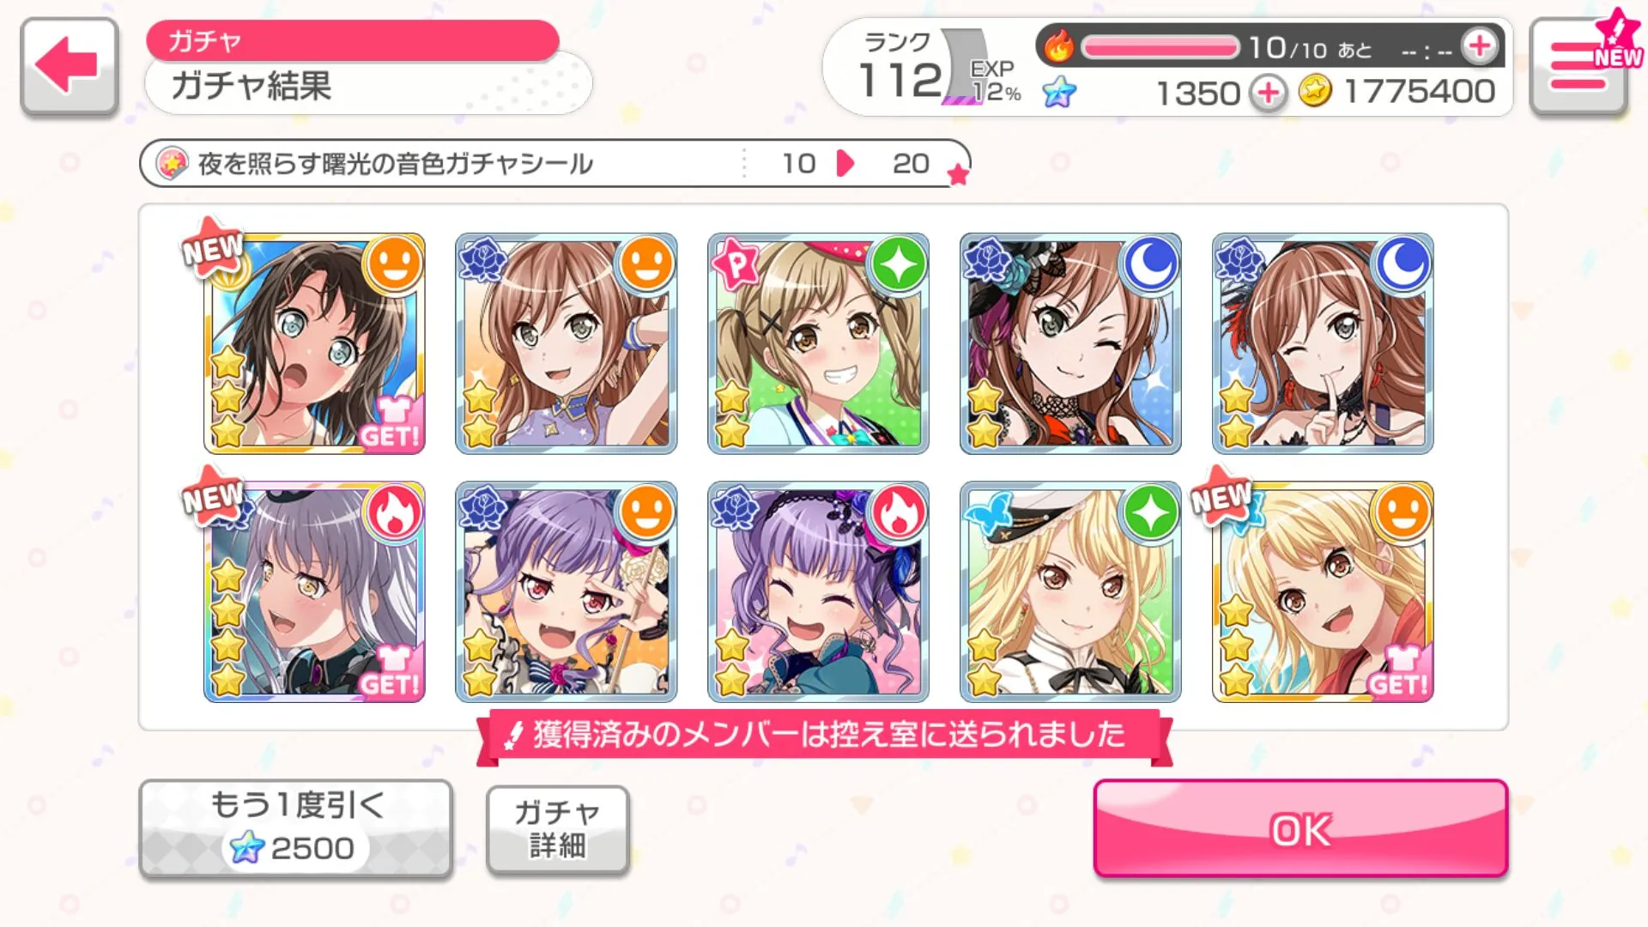This screenshot has height=927, width=1648.
Task: Select the twin-tail girl card with P badge
Action: coord(818,342)
